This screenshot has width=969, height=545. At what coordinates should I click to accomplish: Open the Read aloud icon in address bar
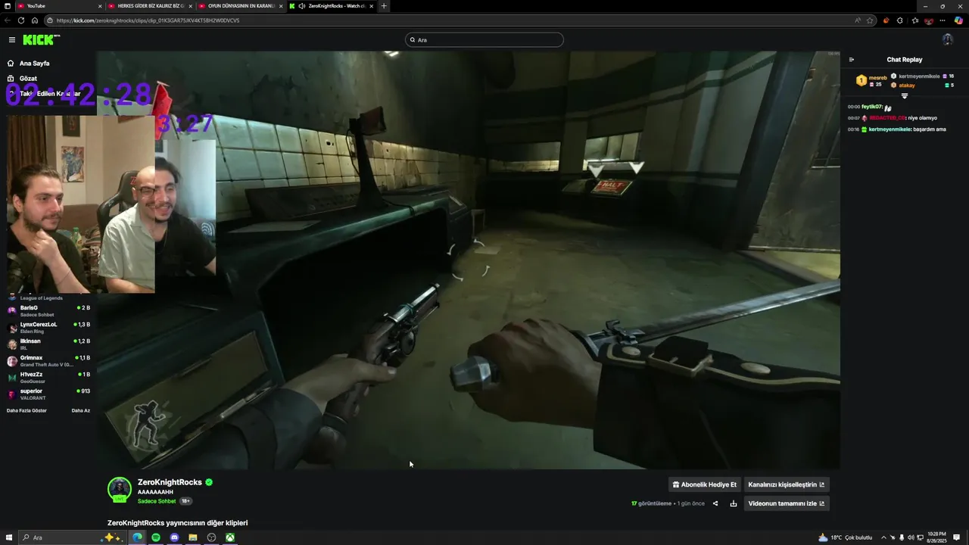[x=858, y=20]
